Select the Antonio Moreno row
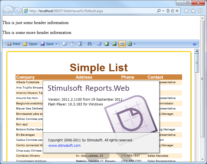The image size is (207, 164). 29,93
